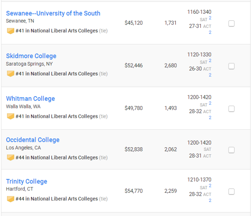Image resolution: width=251 pixels, height=216 pixels.
Task: Click the gold ranking badge for Sewanee
Action: pyautogui.click(x=11, y=31)
